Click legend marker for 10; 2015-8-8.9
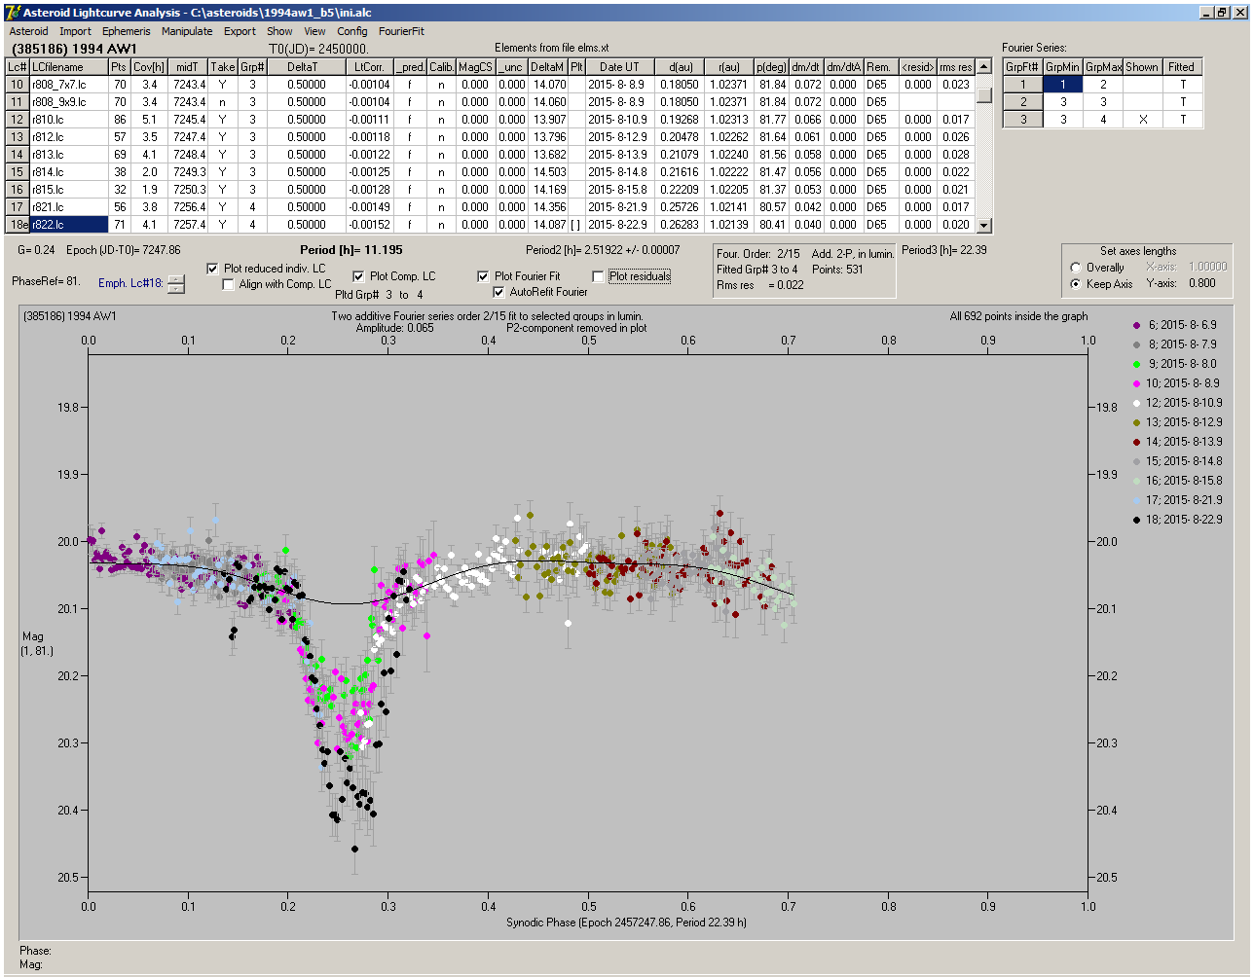Image resolution: width=1254 pixels, height=977 pixels. coord(1137,383)
